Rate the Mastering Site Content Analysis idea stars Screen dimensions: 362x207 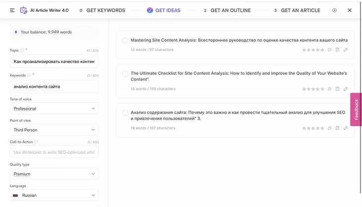(x=313, y=50)
